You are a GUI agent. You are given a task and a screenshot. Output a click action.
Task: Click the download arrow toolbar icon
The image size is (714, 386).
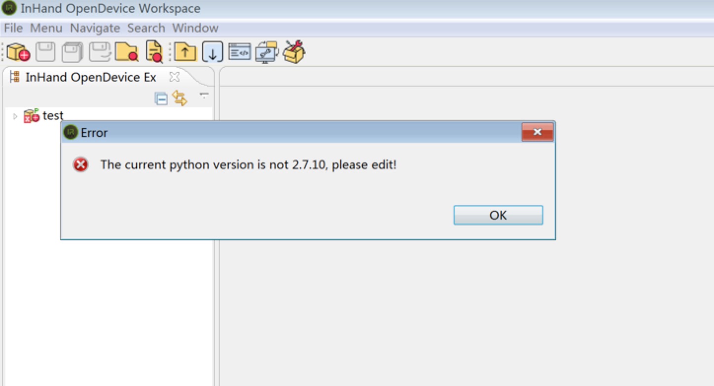tap(213, 52)
